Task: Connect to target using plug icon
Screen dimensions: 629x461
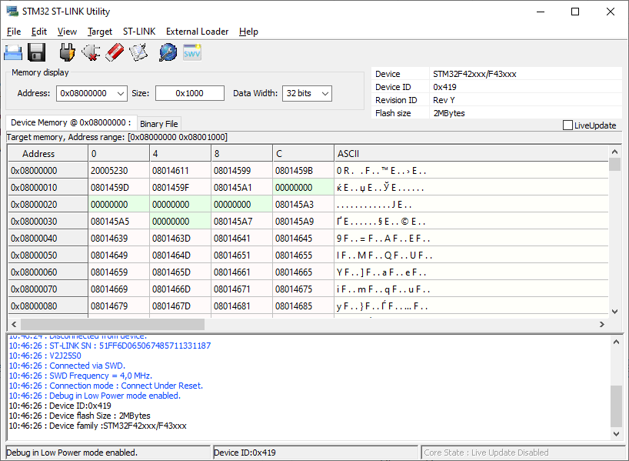Action: tap(67, 52)
